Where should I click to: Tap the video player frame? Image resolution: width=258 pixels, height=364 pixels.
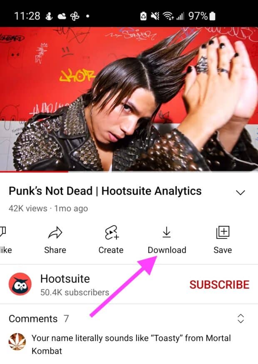point(129,99)
